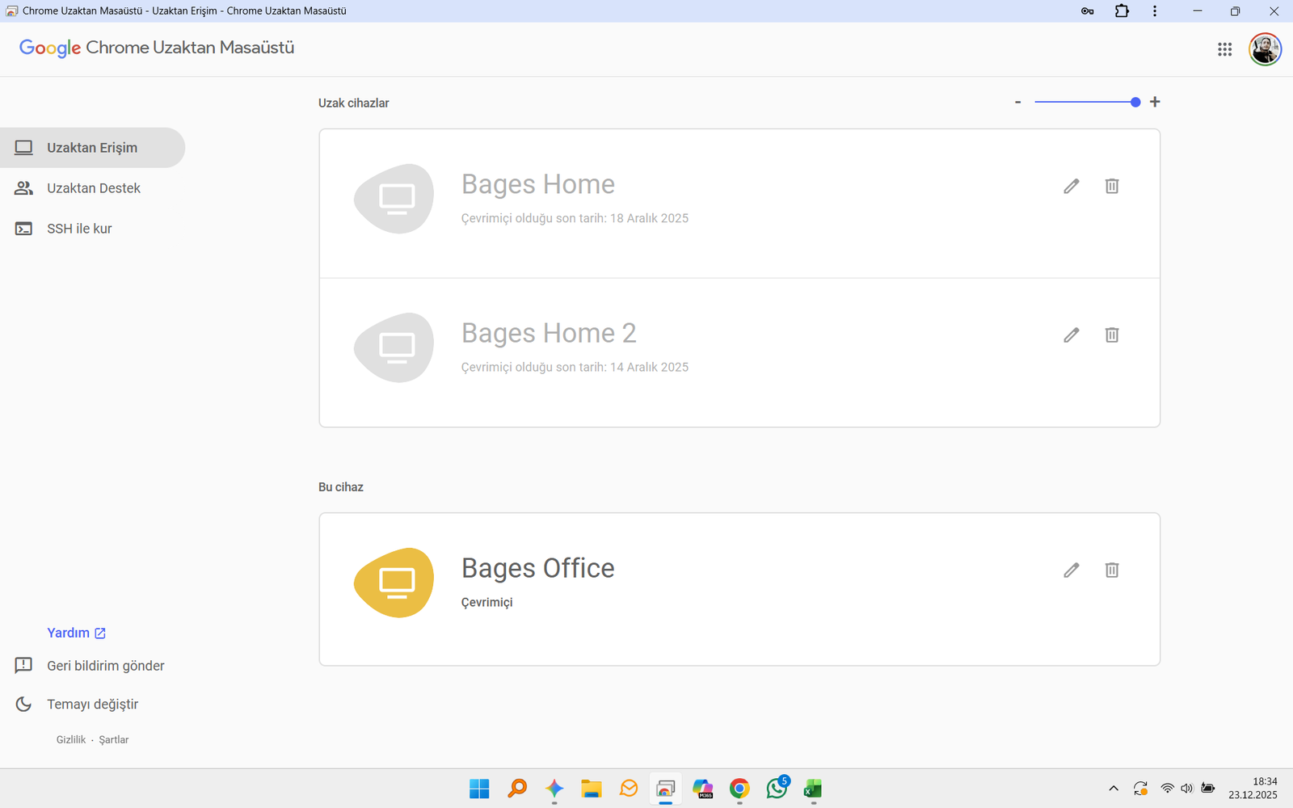The image size is (1293, 808).
Task: Open WhatsApp from the taskbar
Action: [777, 789]
